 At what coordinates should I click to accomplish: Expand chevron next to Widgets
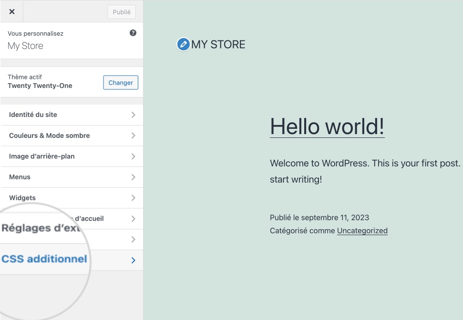133,198
